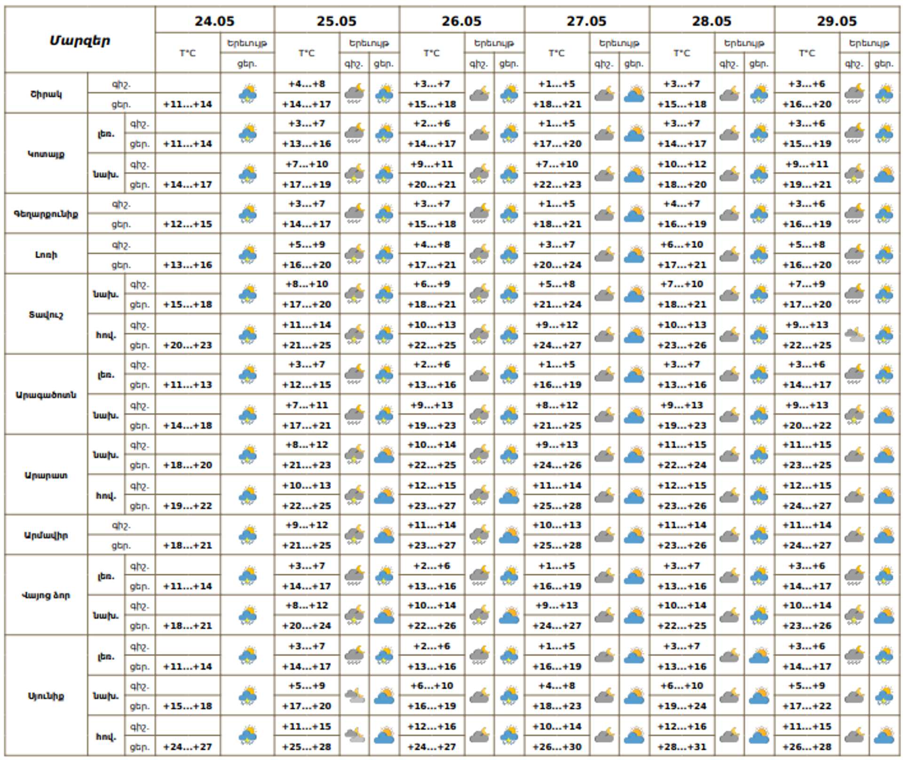
Task: Click Գեղարքունիք night weather icon for 26.05
Action: tap(479, 214)
